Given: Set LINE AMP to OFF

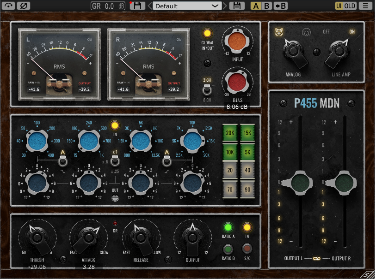Looking at the screenshot, I should coord(326,31).
